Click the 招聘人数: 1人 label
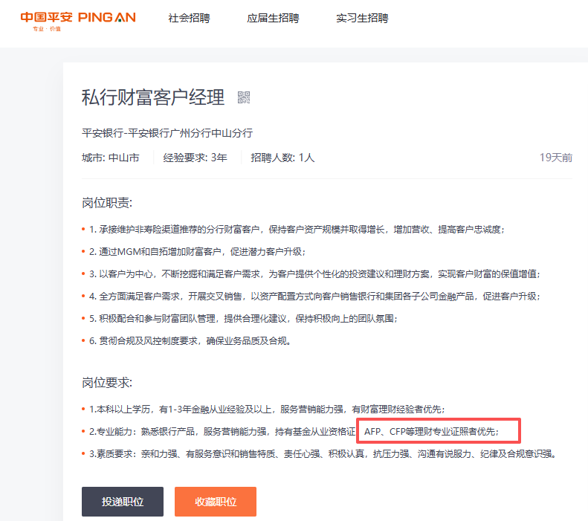The image size is (588, 521). (x=282, y=158)
